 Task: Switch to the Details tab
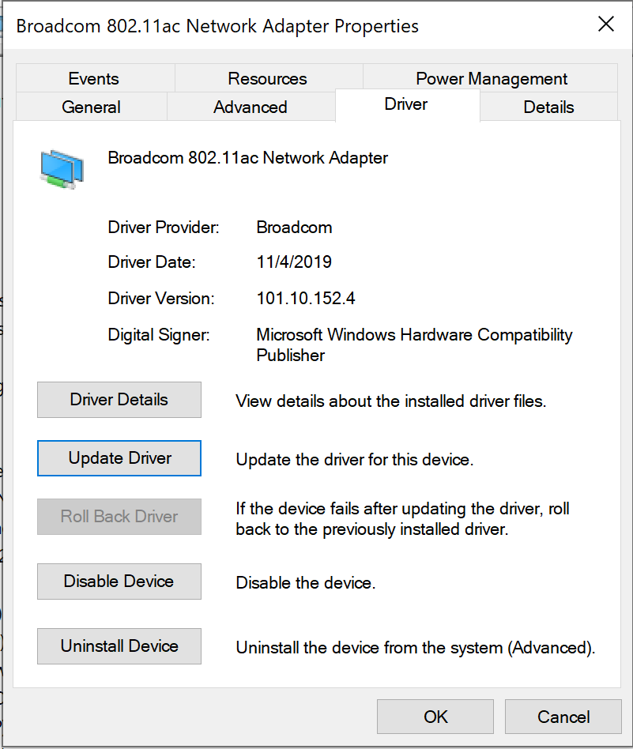pos(548,107)
